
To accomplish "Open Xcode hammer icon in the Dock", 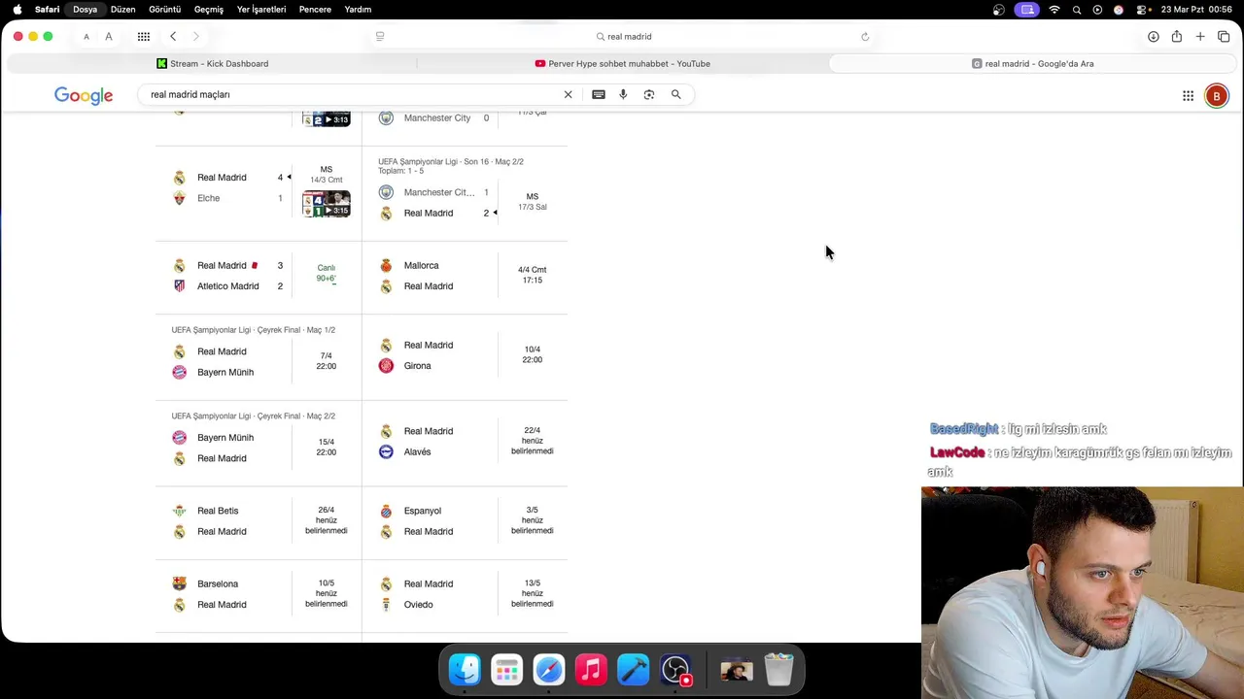I will [x=633, y=670].
